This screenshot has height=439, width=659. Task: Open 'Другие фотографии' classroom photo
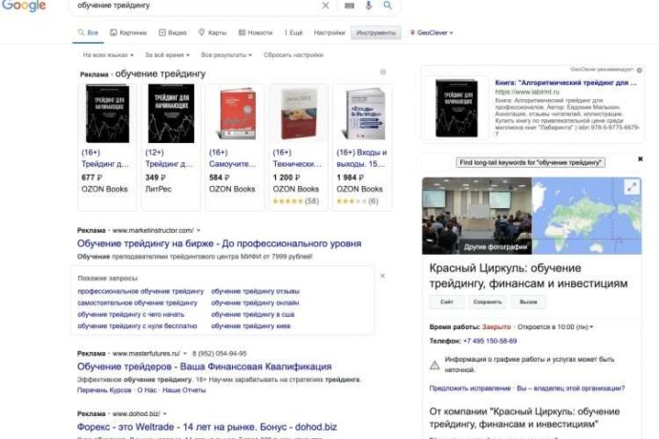click(x=477, y=216)
